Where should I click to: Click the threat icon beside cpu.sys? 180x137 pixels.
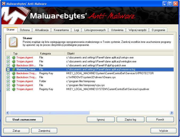point(14,85)
